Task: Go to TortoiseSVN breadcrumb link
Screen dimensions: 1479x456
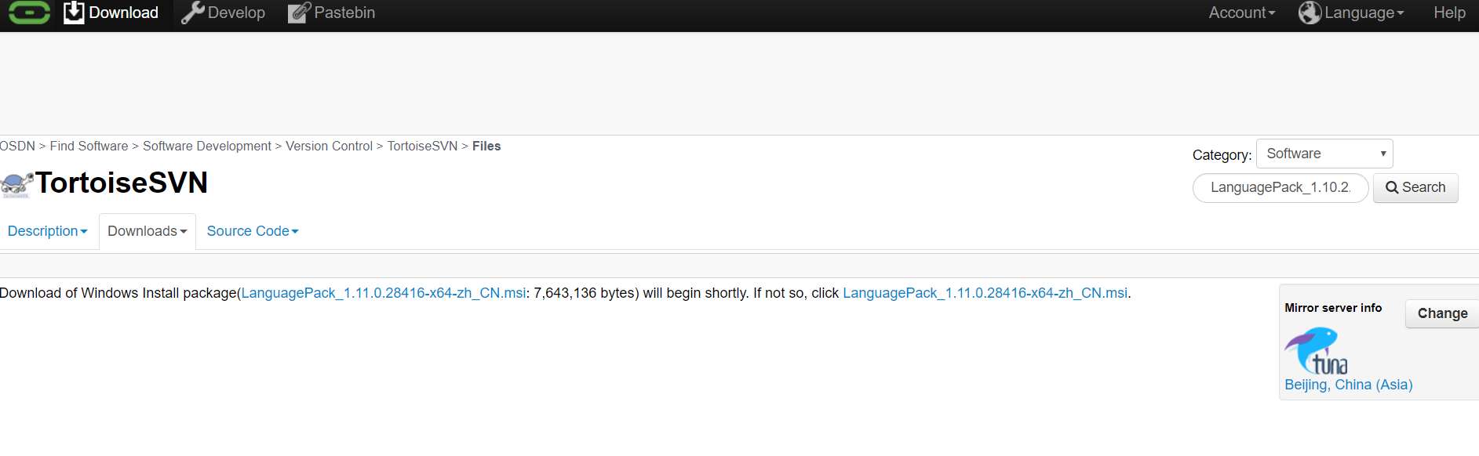Action: (x=422, y=147)
